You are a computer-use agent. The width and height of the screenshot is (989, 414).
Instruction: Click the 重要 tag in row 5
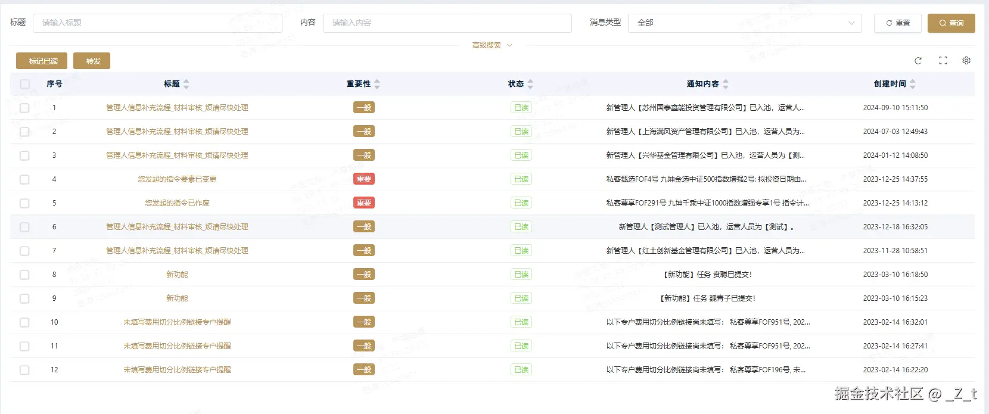364,203
